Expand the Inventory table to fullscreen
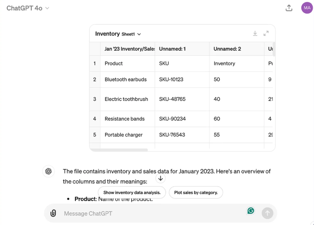 tap(266, 33)
